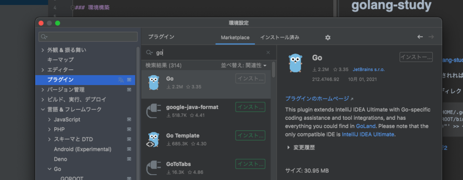Click the project icon on プラグイン row
Image resolution: width=463 pixels, height=180 pixels.
point(129,80)
